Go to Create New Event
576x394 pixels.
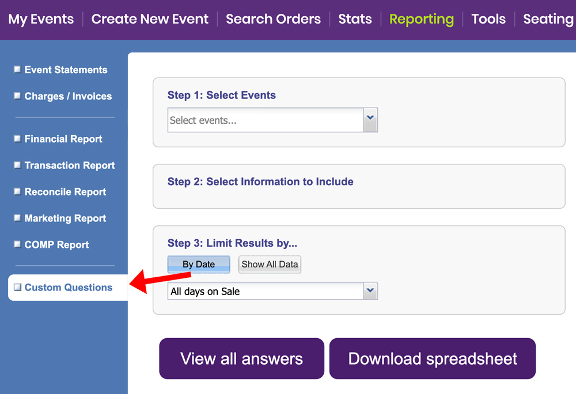150,19
